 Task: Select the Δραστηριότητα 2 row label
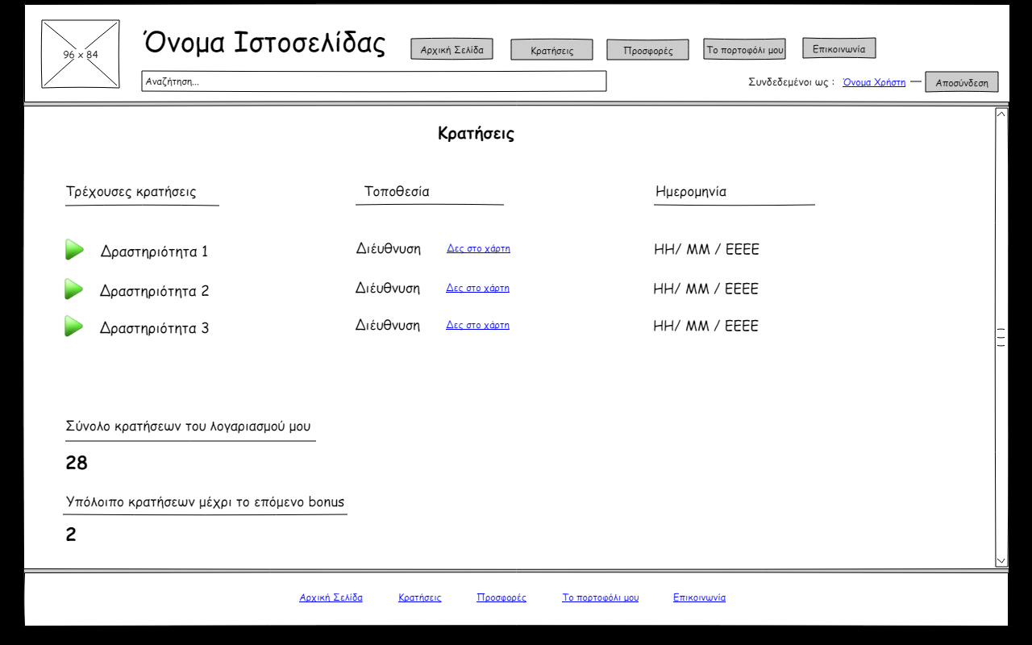tap(154, 291)
